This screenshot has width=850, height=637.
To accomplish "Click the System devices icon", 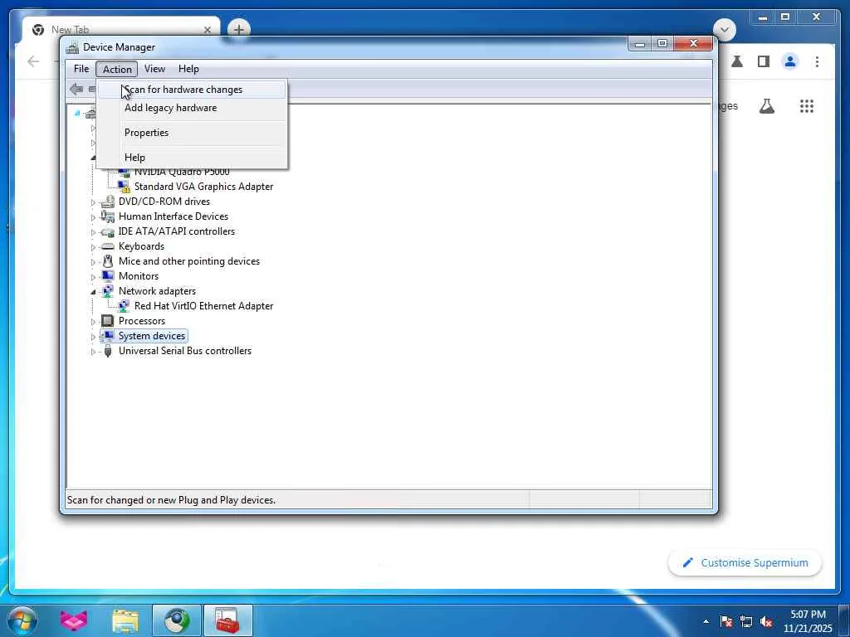I will [x=108, y=336].
